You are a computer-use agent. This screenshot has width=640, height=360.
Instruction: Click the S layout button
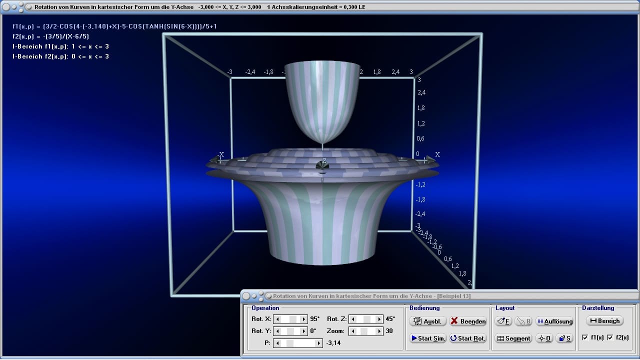(564, 338)
